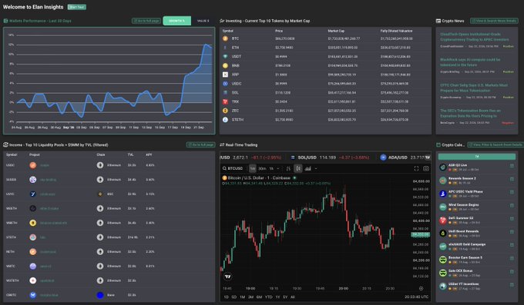This screenshot has width=524, height=305.
Task: Select the candlestick chart style icon
Action: [298, 169]
